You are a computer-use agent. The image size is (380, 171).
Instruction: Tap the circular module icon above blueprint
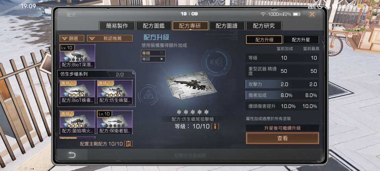point(216,62)
